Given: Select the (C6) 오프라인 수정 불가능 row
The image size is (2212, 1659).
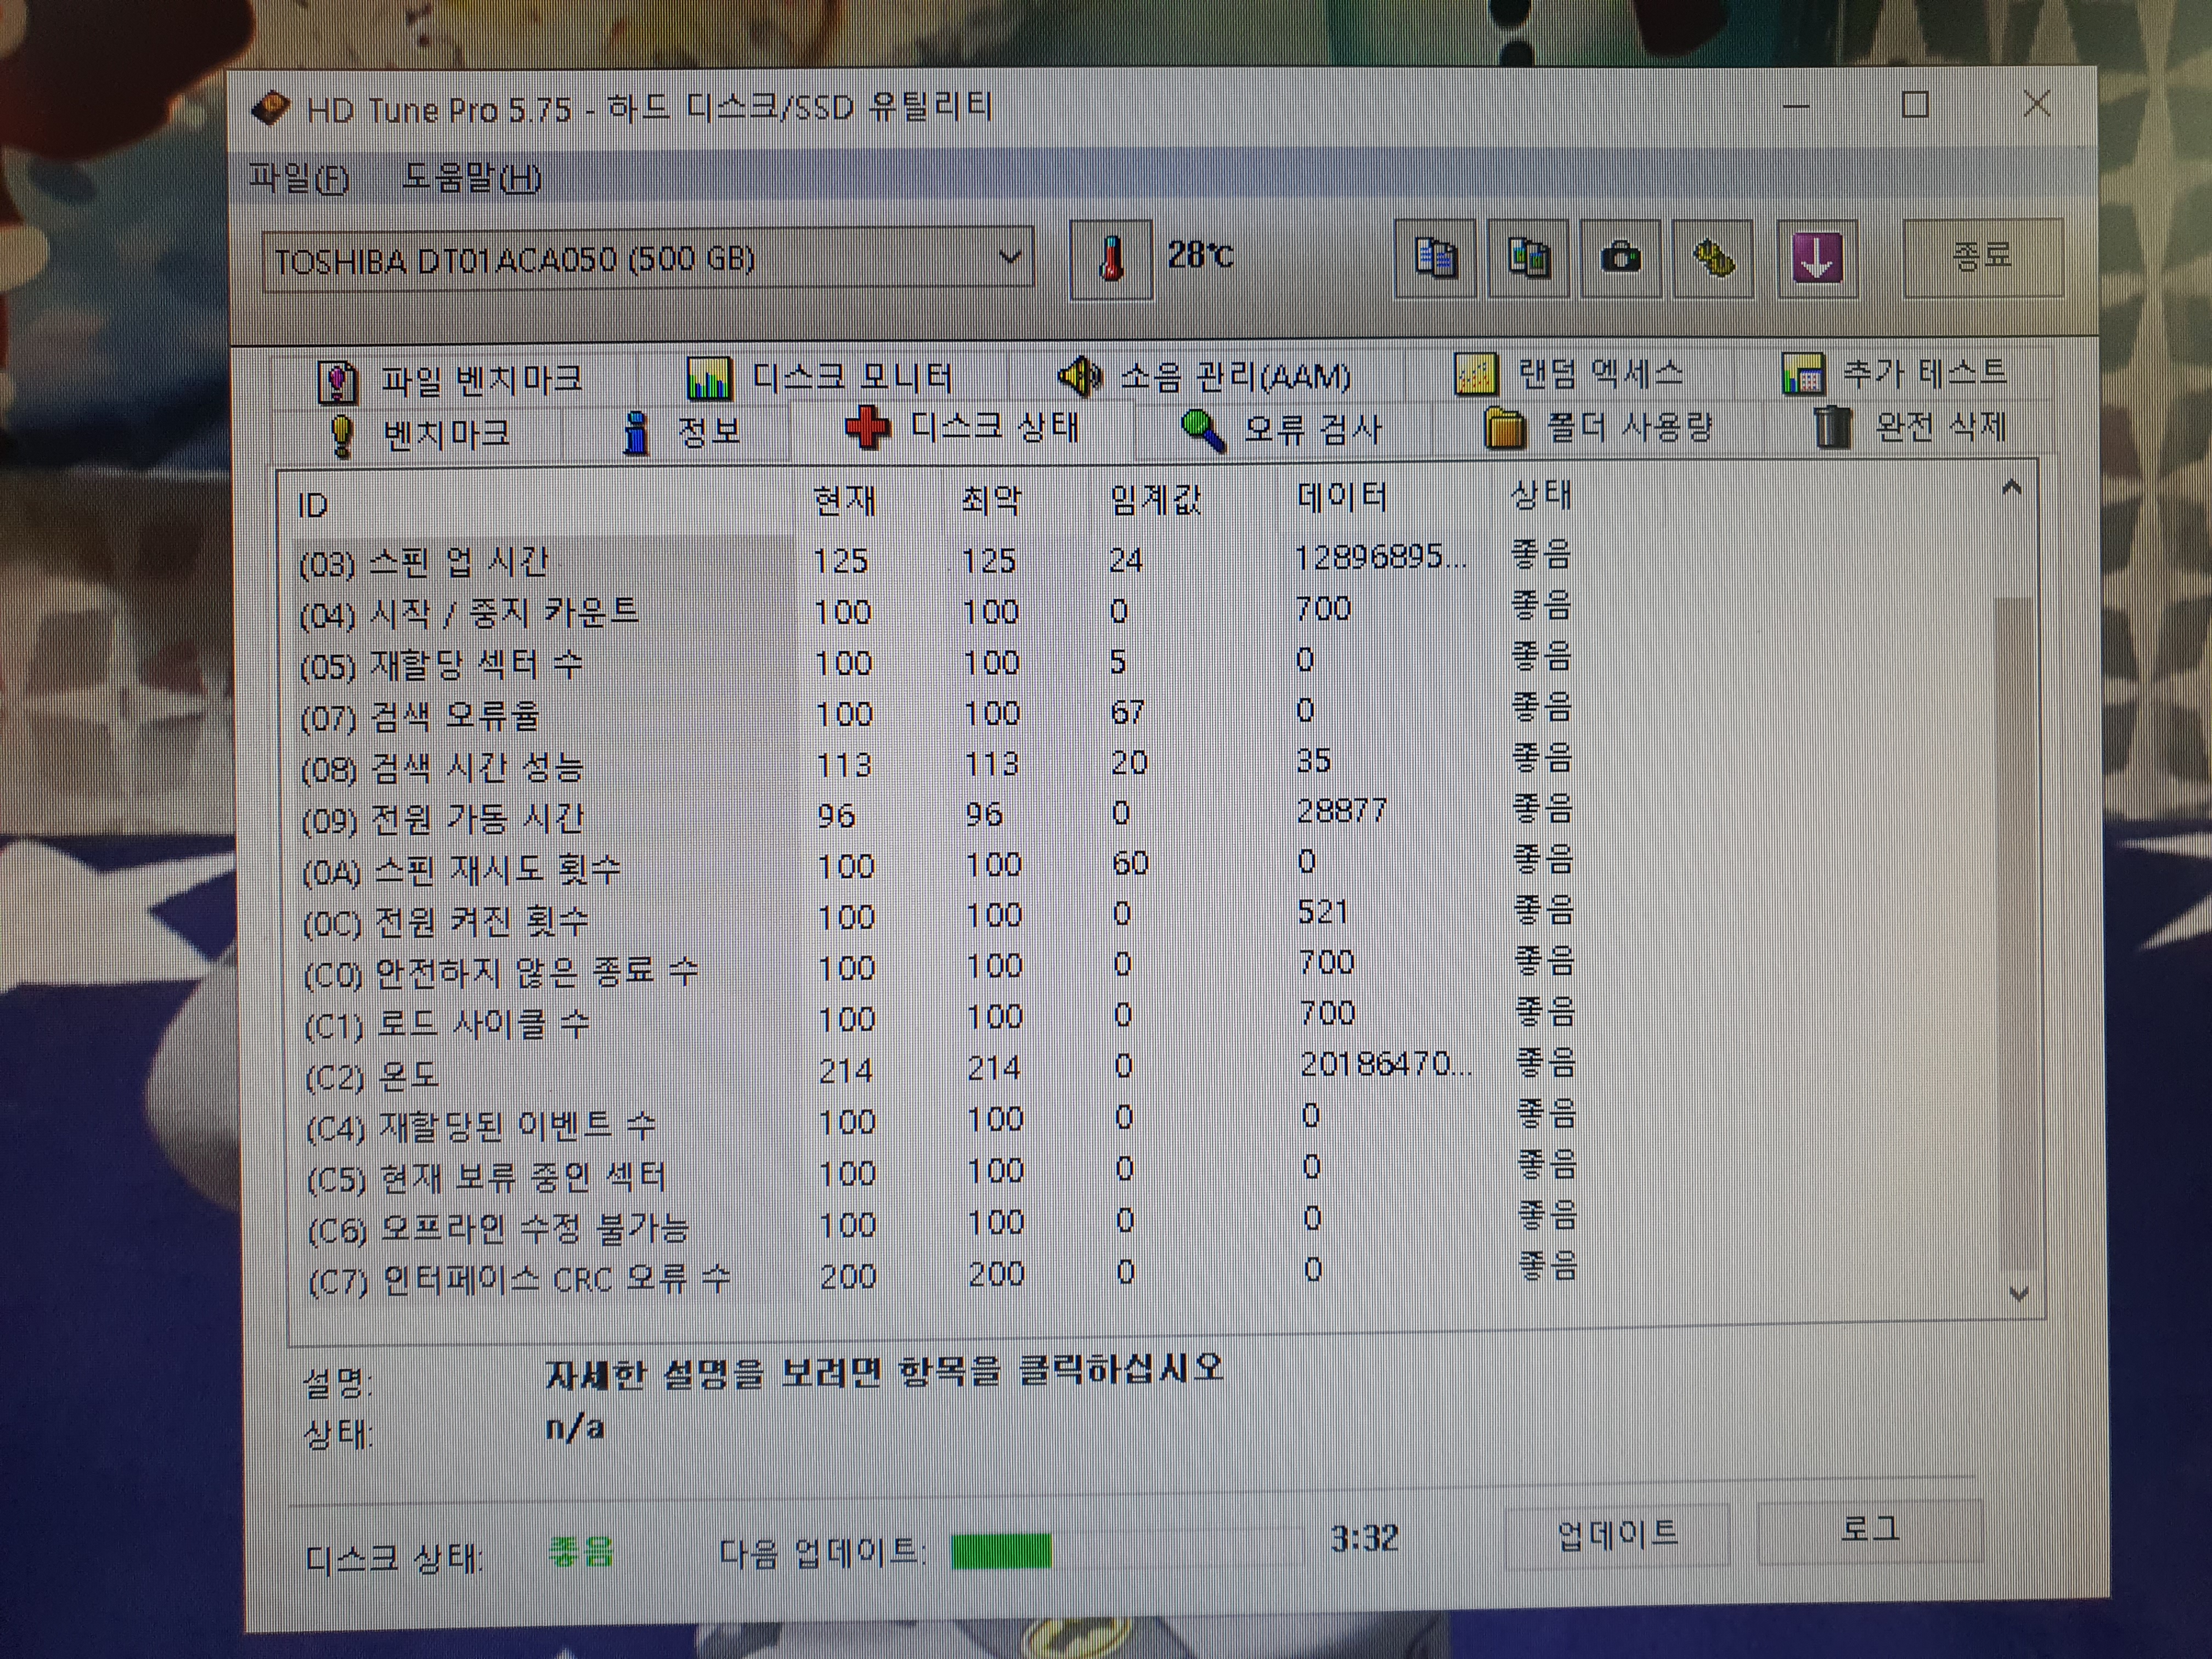Looking at the screenshot, I should 943,1225.
